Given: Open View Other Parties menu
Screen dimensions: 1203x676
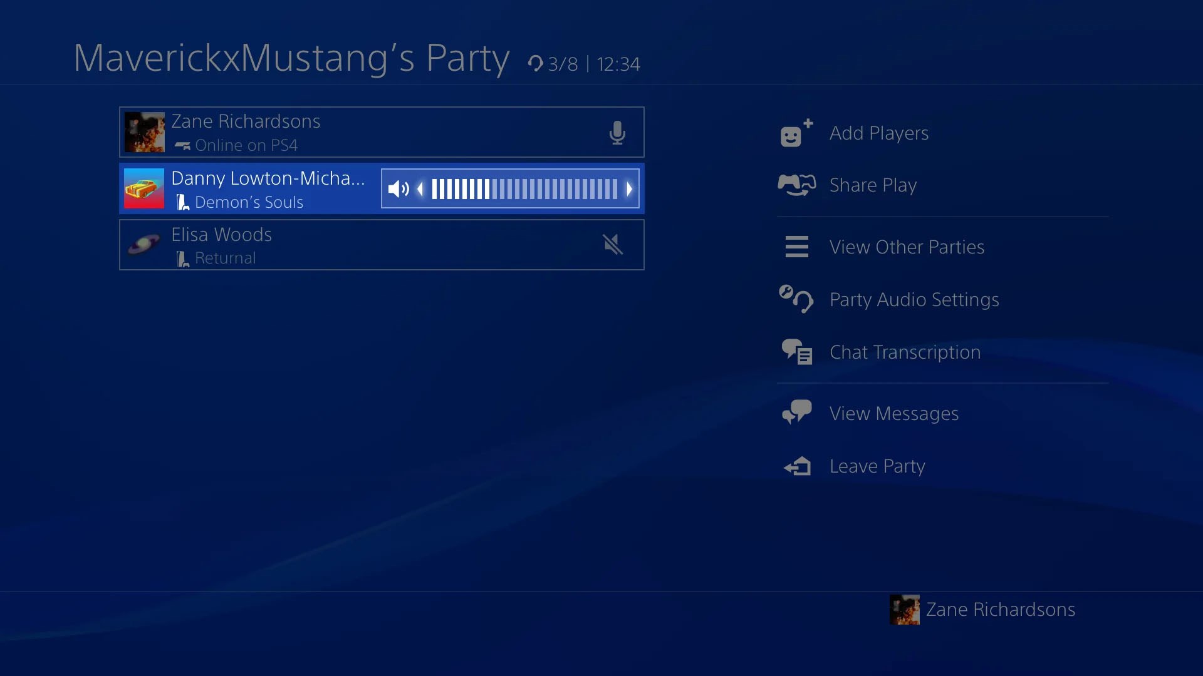Looking at the screenshot, I should point(907,246).
